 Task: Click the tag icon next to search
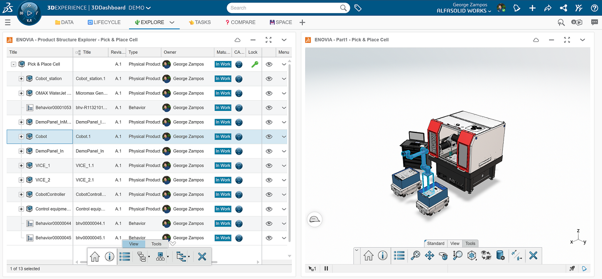[358, 8]
